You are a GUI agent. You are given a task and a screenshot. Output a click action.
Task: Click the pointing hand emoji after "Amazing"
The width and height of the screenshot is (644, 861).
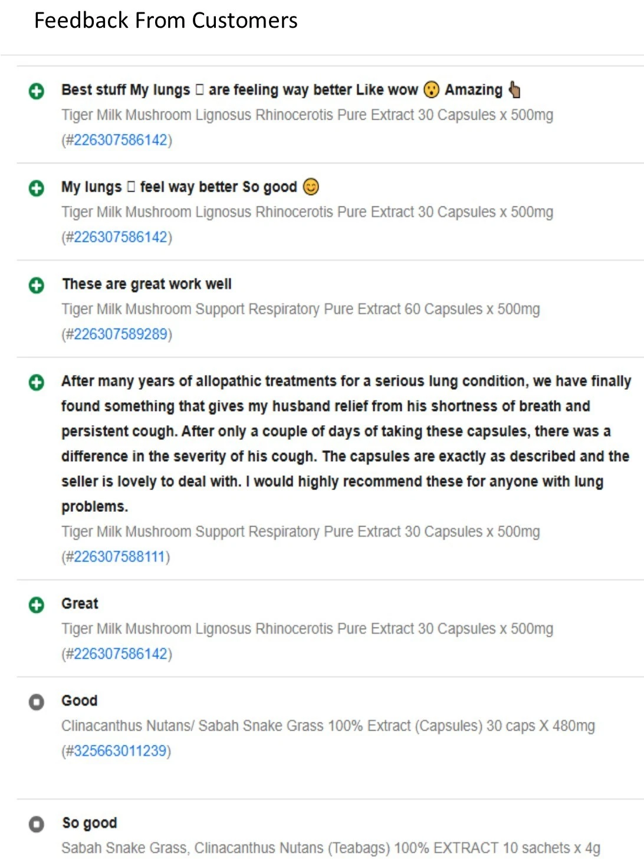point(514,90)
